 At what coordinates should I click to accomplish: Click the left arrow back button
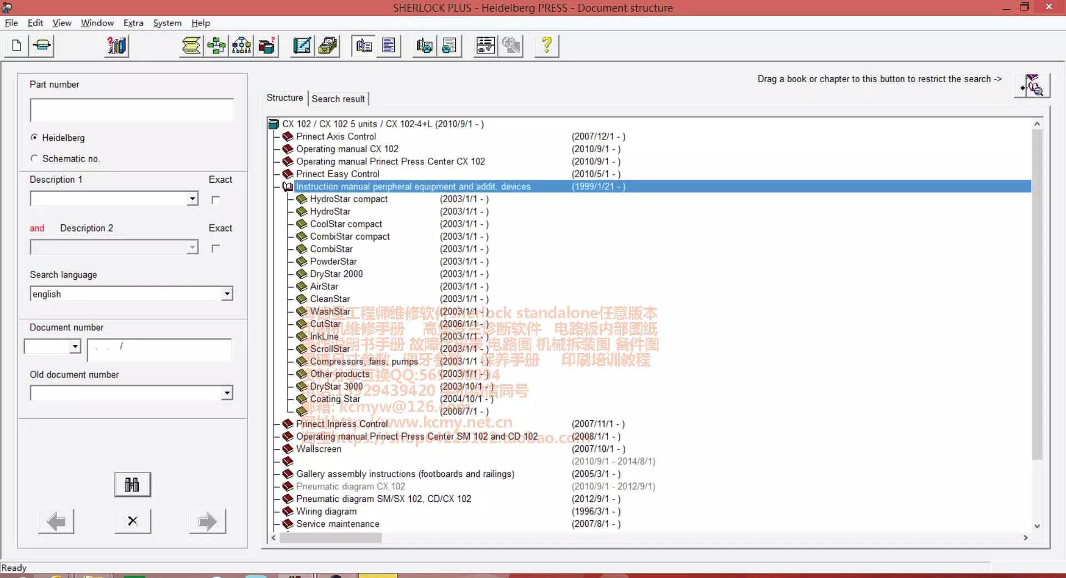pyautogui.click(x=56, y=521)
